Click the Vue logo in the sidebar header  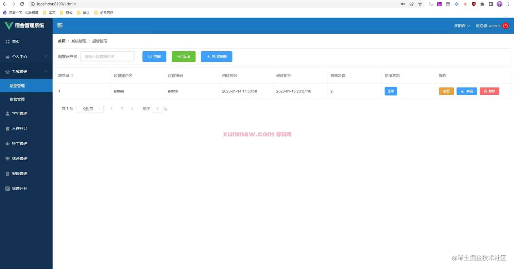[x=8, y=26]
